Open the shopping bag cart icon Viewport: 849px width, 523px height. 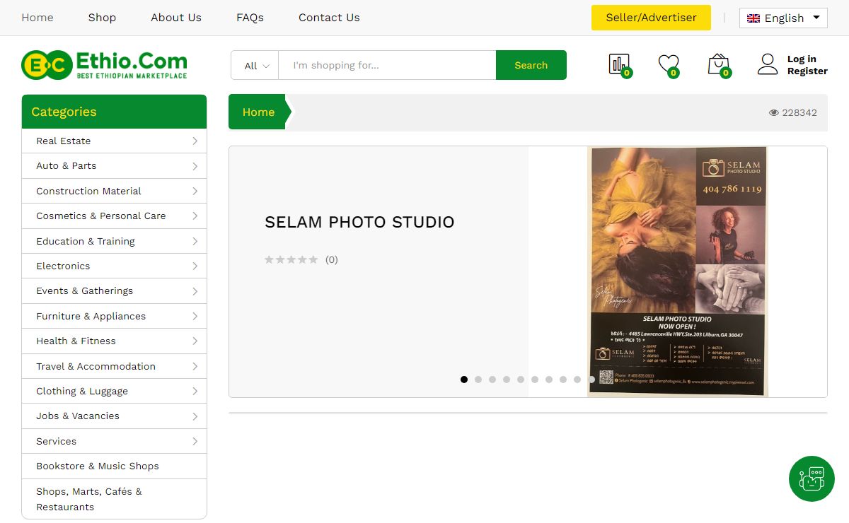[x=718, y=64]
